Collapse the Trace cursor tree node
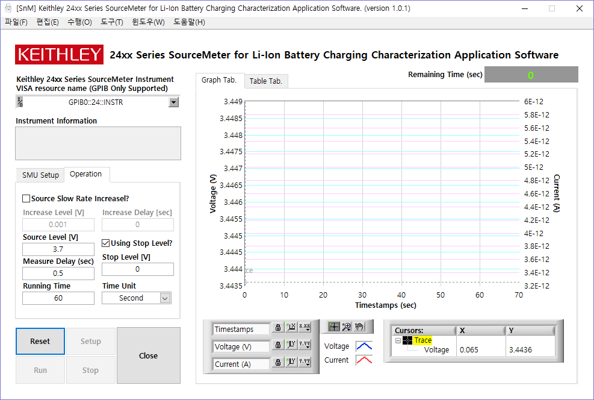 coord(398,340)
